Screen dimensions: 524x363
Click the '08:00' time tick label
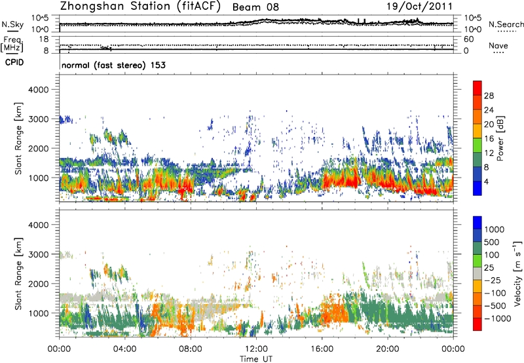tap(191, 349)
